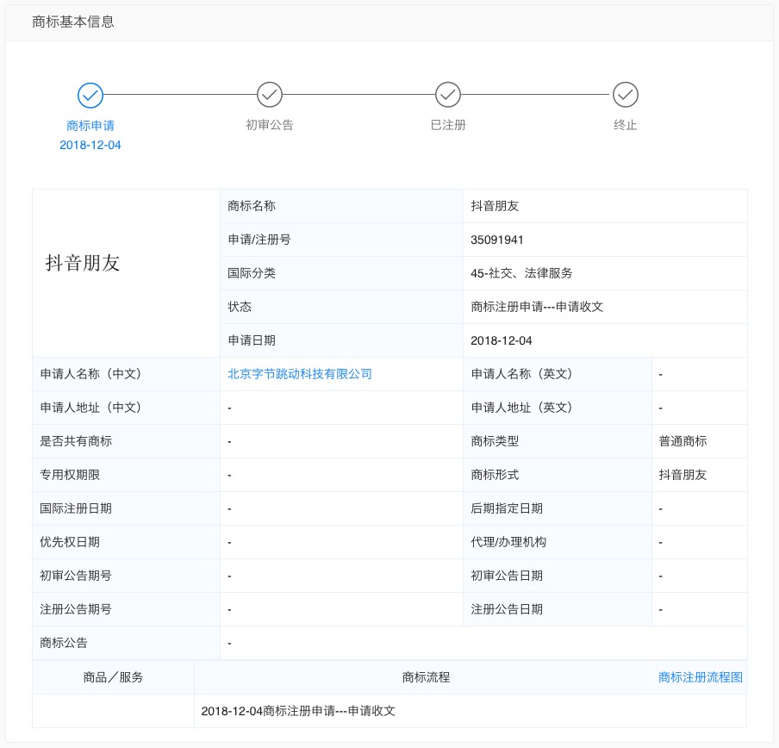
Task: Click the 商标基本信息 section header
Action: 73,22
